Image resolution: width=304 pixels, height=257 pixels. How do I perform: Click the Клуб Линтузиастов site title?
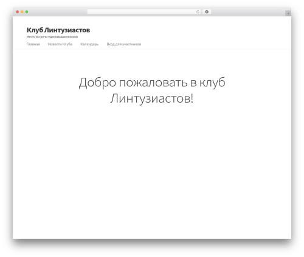point(58,30)
